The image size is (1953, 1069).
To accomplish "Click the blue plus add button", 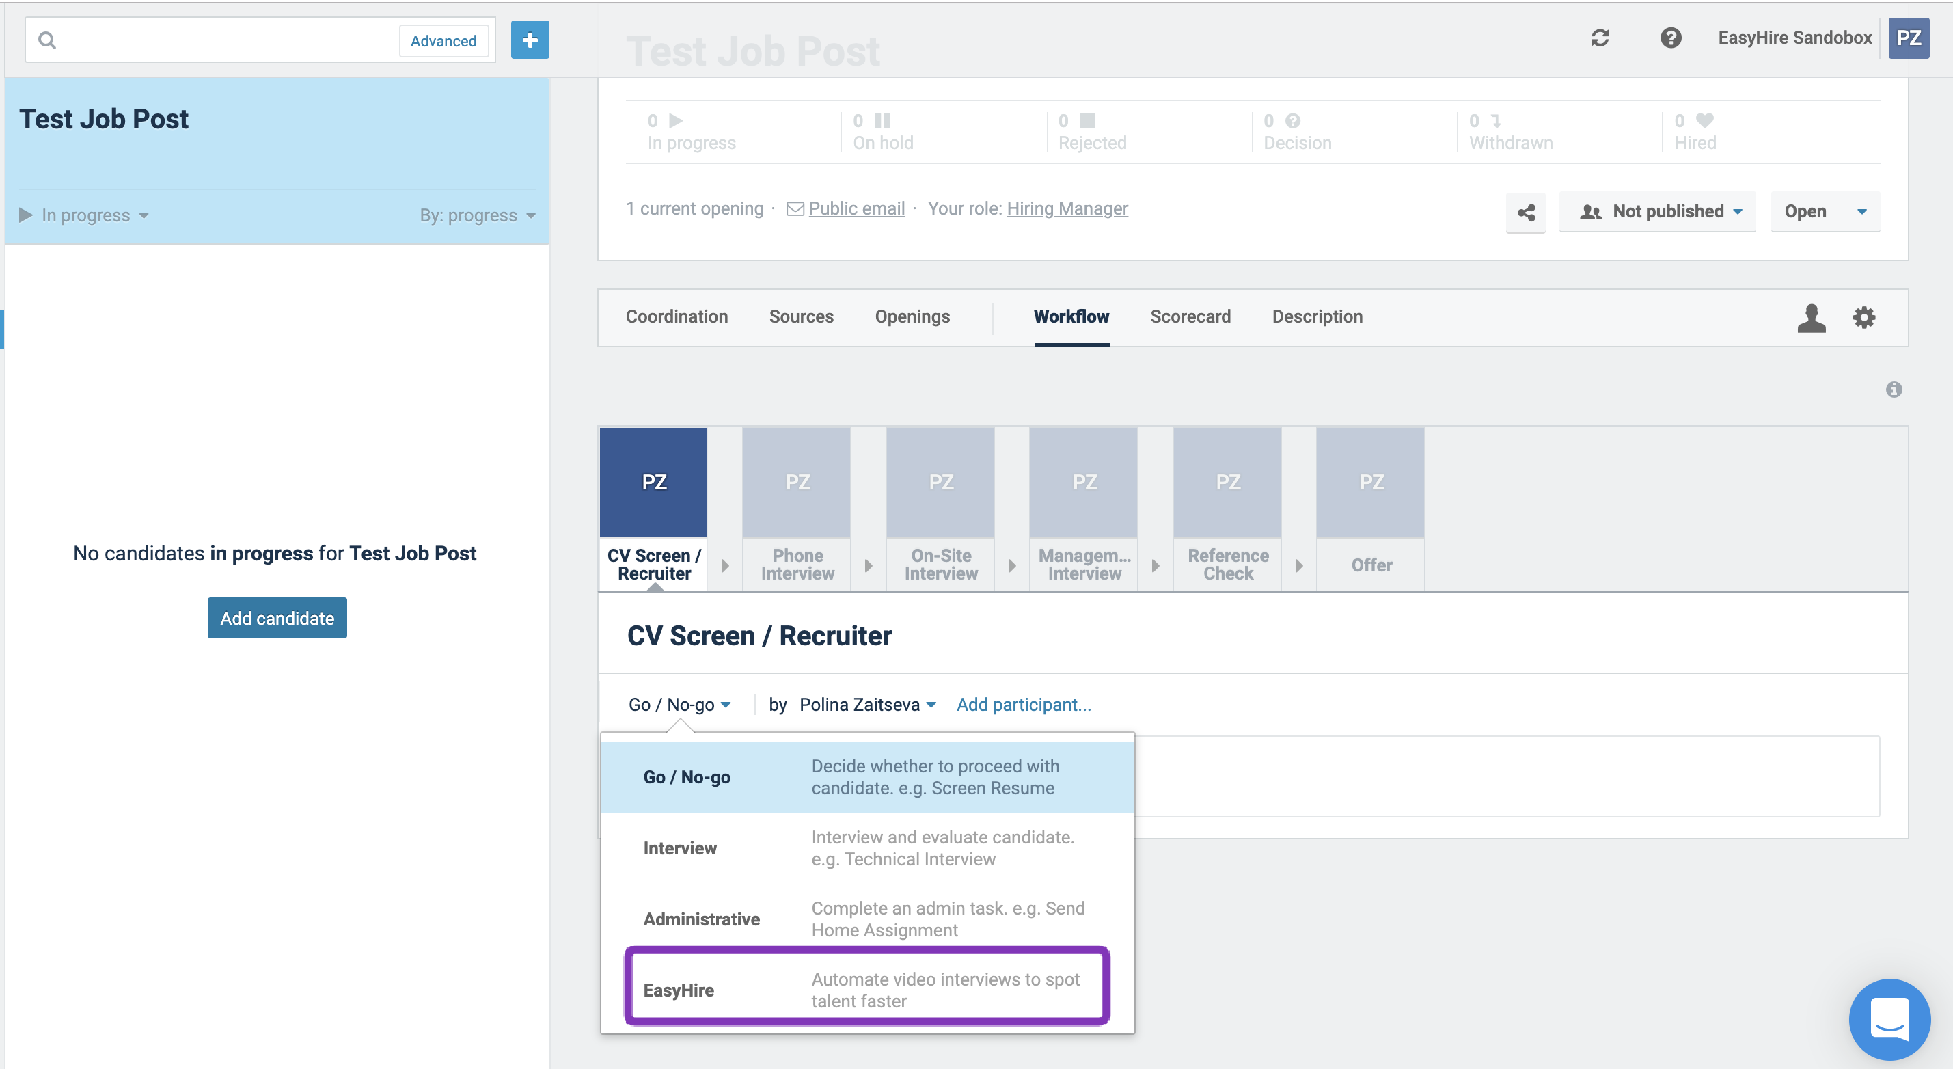I will click(529, 40).
